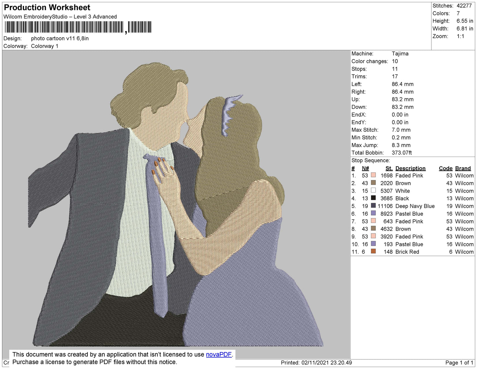Click the Trims value 17

click(395, 76)
